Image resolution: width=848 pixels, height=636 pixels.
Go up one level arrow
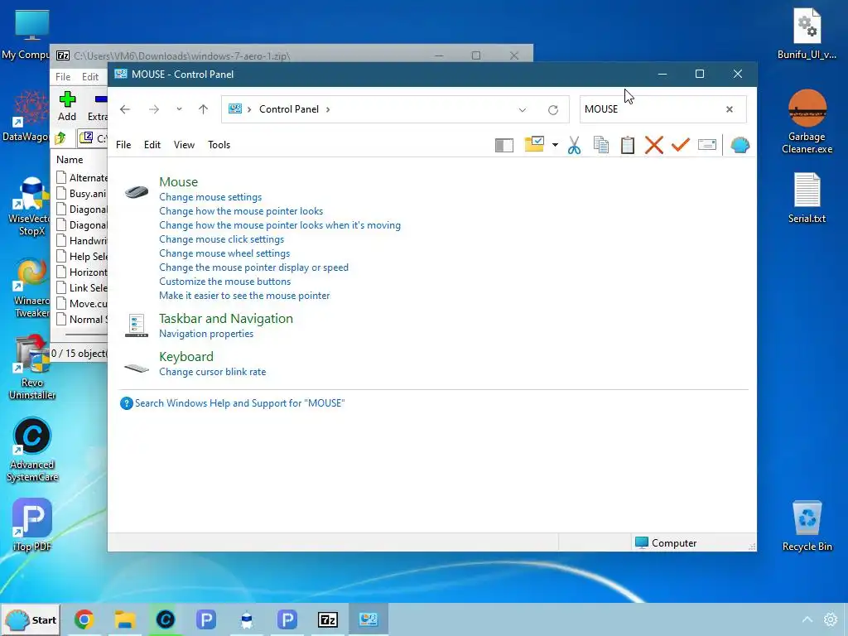204,109
